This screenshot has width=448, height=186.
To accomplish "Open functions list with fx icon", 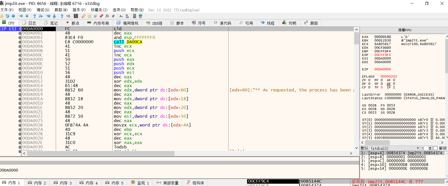I will click(107, 16).
